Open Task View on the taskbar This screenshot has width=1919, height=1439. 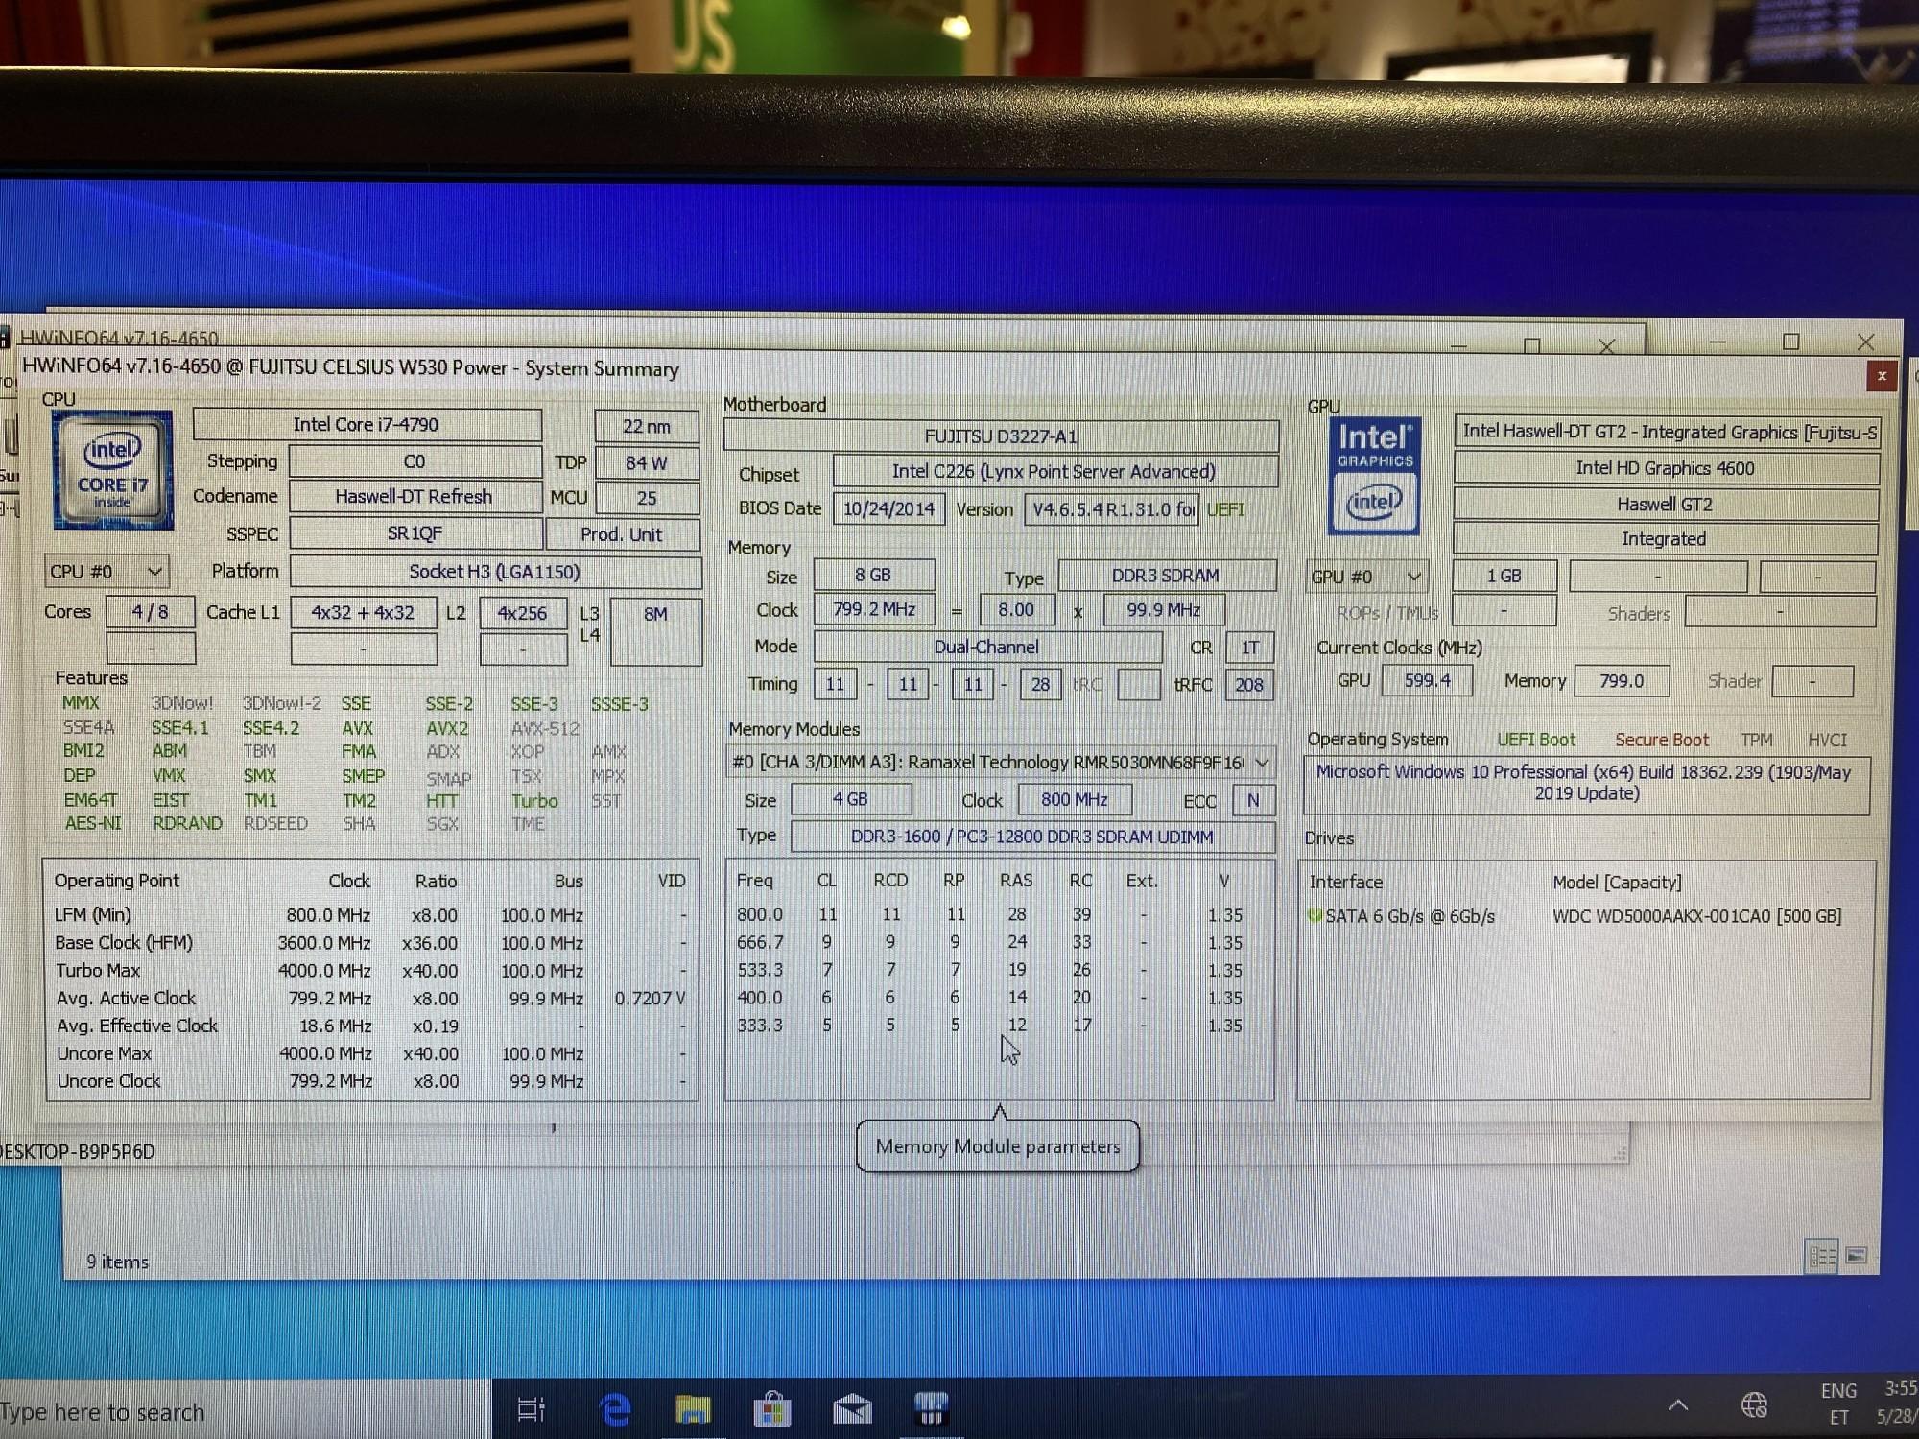point(531,1408)
